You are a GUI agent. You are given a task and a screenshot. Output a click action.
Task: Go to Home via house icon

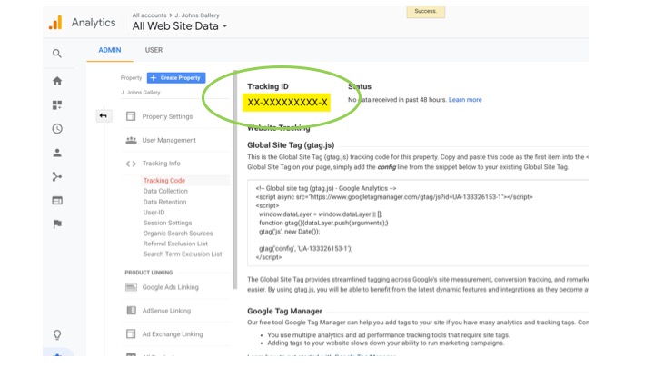coord(57,81)
